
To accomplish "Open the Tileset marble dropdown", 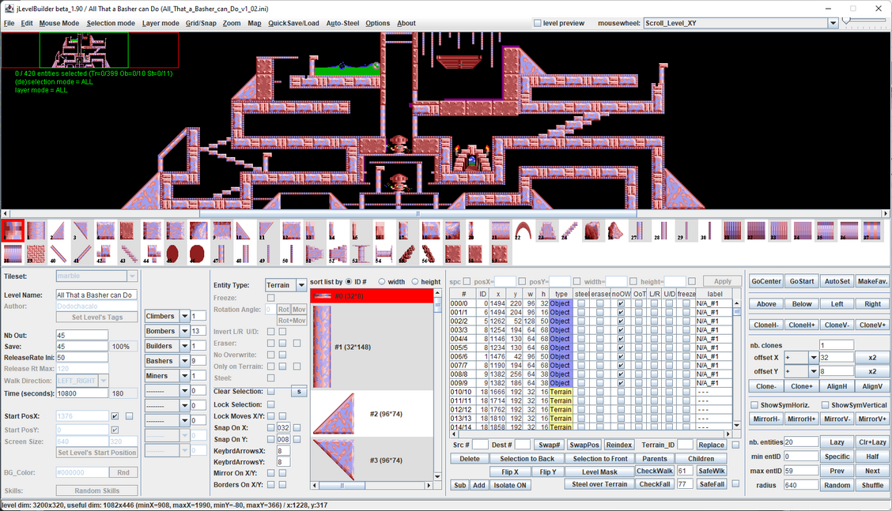I will [132, 276].
